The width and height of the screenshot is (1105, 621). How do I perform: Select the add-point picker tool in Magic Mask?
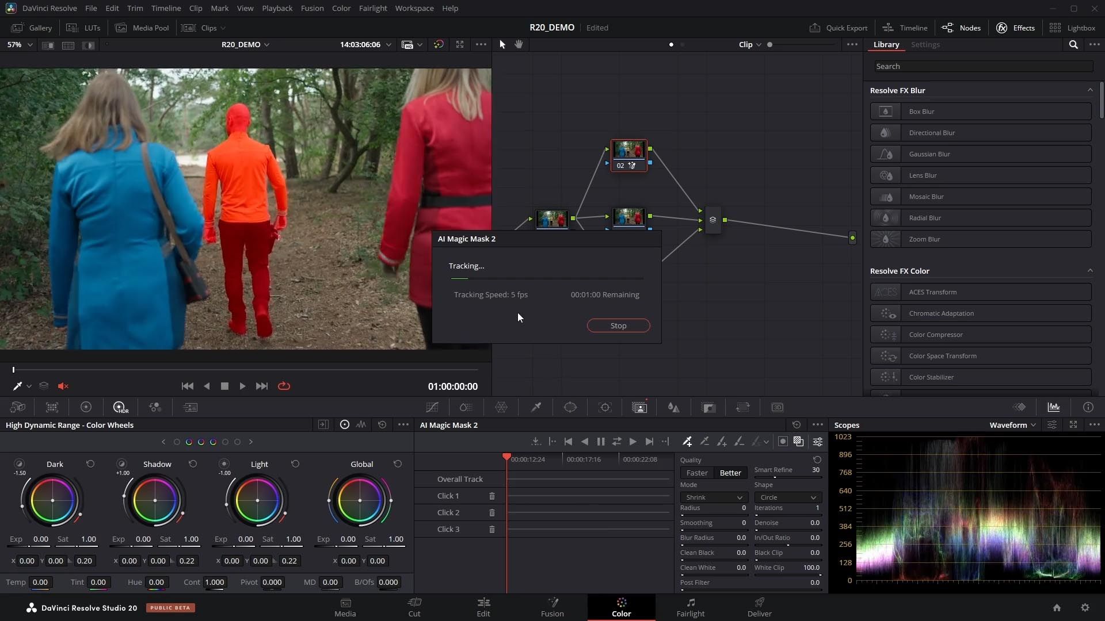687,442
